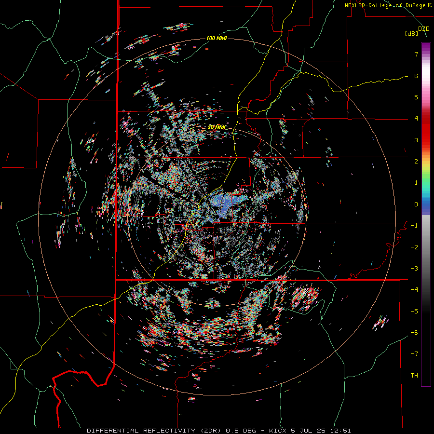Screen dimensions: 434x434
Task: Click the ZDR color scale bar
Action: pyautogui.click(x=426, y=214)
